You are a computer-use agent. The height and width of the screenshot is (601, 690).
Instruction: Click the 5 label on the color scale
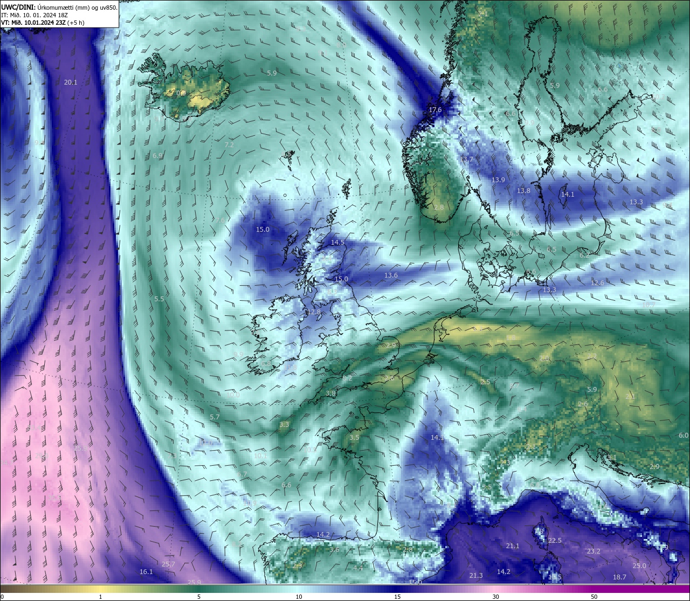199,597
